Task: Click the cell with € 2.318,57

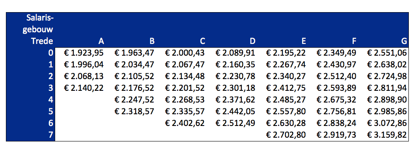Action: click(x=134, y=112)
